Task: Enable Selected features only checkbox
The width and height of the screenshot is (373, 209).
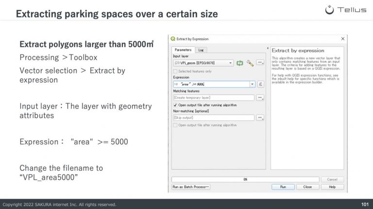Action: [x=175, y=71]
